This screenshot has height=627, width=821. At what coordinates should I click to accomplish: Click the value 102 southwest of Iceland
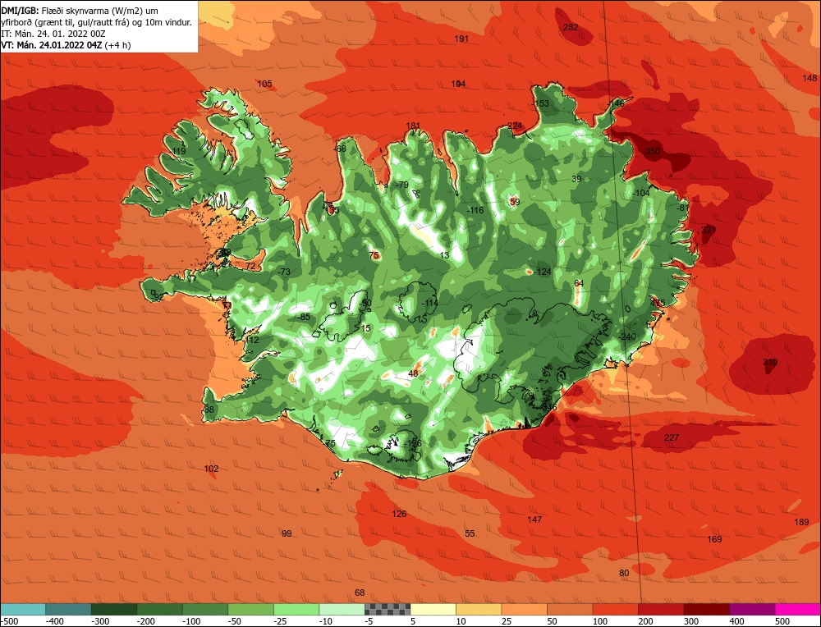(x=211, y=469)
